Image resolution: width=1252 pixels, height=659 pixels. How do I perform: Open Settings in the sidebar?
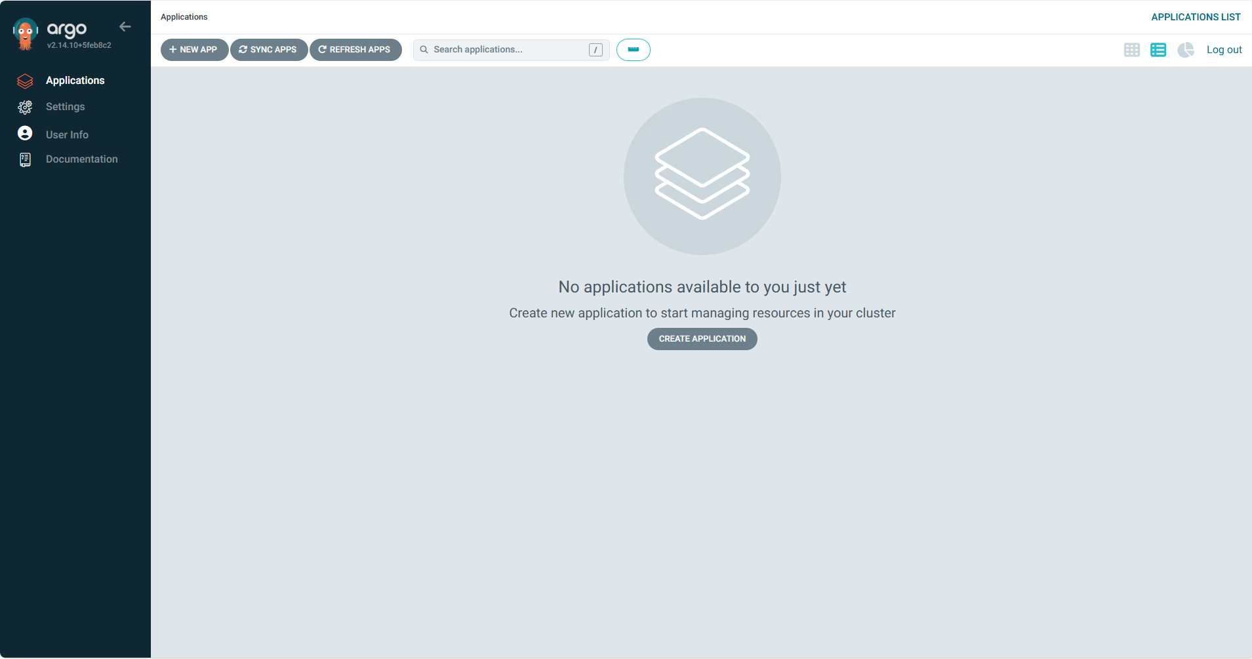point(65,107)
